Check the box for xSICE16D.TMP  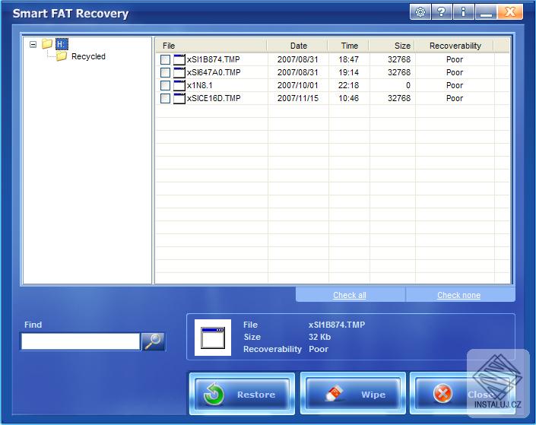click(165, 99)
